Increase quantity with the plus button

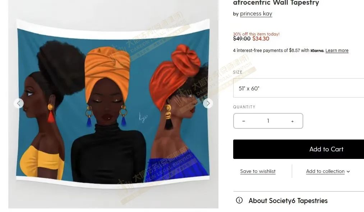pyautogui.click(x=292, y=121)
